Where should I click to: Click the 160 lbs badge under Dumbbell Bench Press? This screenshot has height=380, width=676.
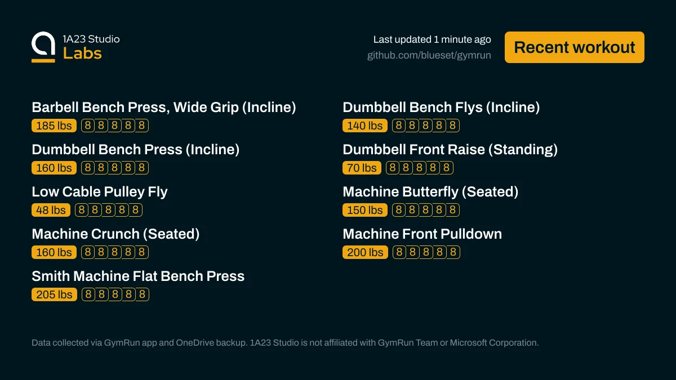[54, 168]
